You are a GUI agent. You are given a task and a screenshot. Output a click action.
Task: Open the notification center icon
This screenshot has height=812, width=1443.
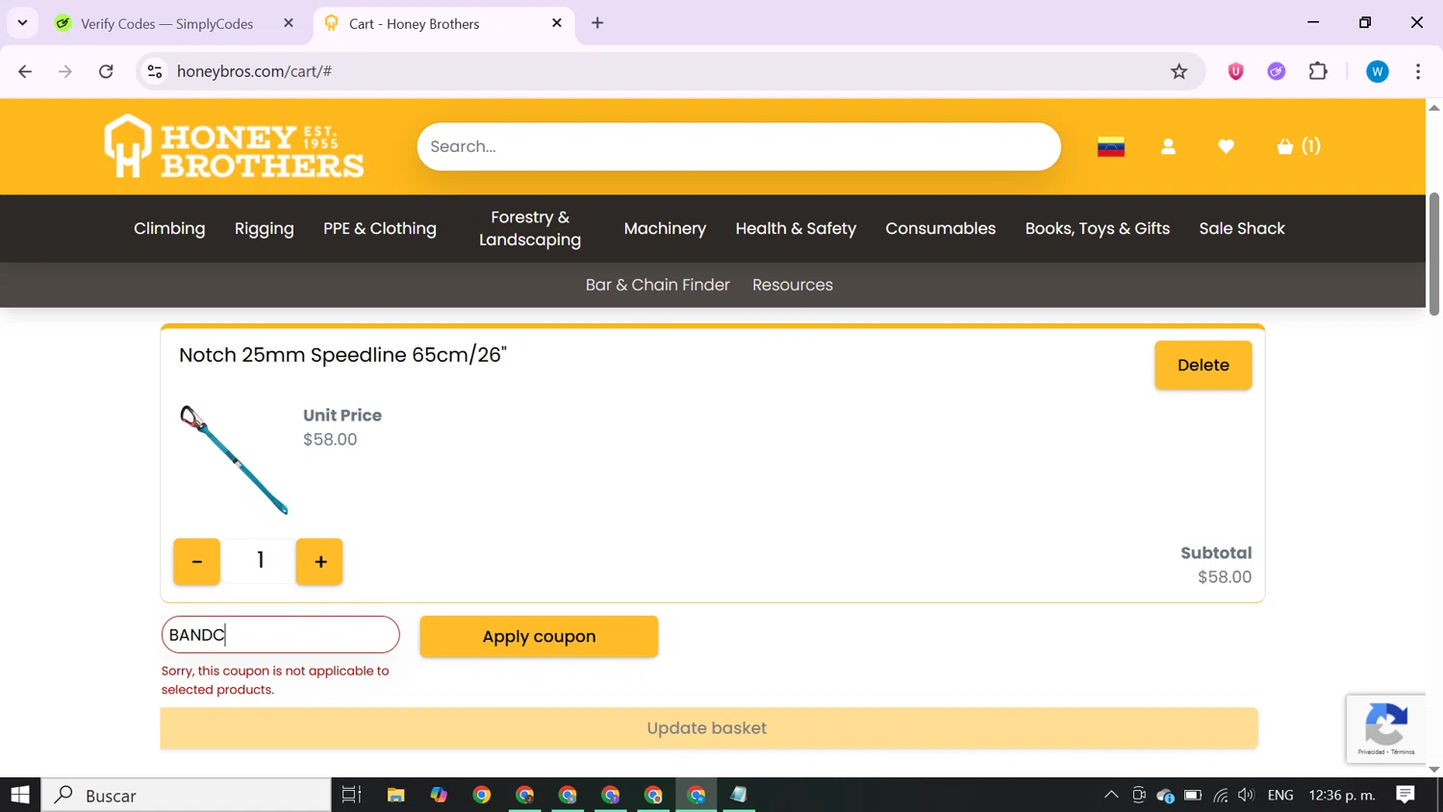pyautogui.click(x=1405, y=795)
